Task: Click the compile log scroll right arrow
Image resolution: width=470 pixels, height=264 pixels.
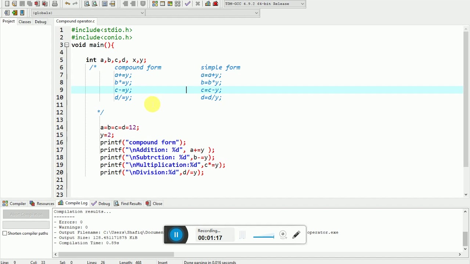Action: 459,254
